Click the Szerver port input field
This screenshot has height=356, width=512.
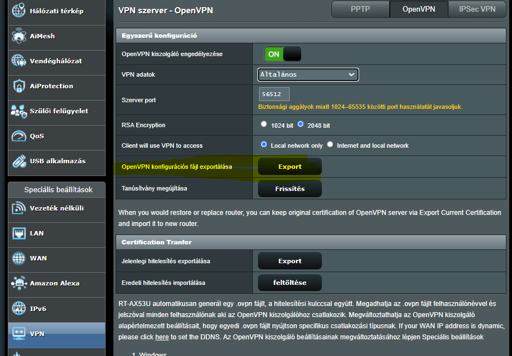coord(274,94)
